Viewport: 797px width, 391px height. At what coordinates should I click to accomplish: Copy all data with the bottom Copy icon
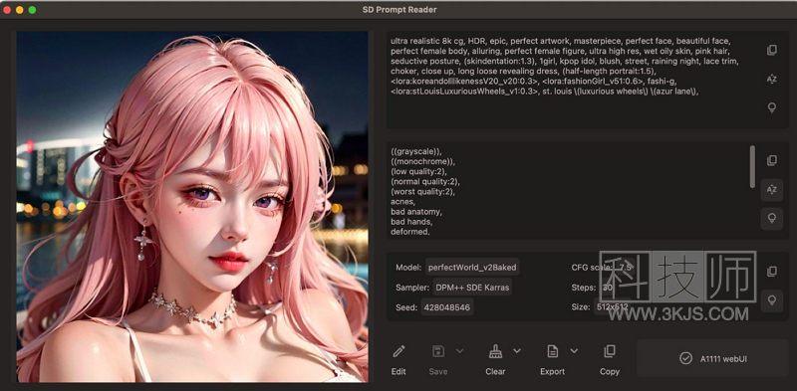coord(609,351)
